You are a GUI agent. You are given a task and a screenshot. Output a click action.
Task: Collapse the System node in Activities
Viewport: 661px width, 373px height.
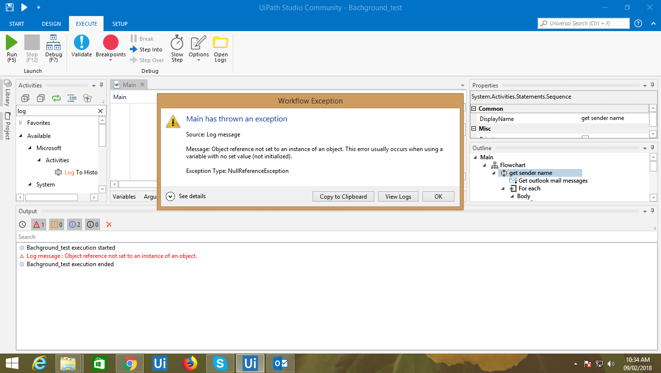point(30,185)
